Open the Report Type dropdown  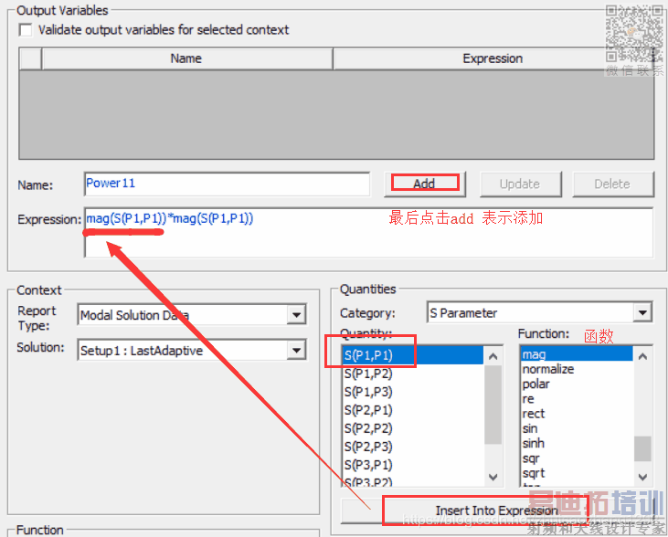(296, 315)
